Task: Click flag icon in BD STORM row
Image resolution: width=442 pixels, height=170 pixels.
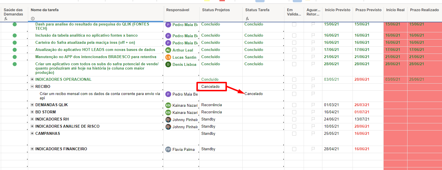Action: [313, 112]
